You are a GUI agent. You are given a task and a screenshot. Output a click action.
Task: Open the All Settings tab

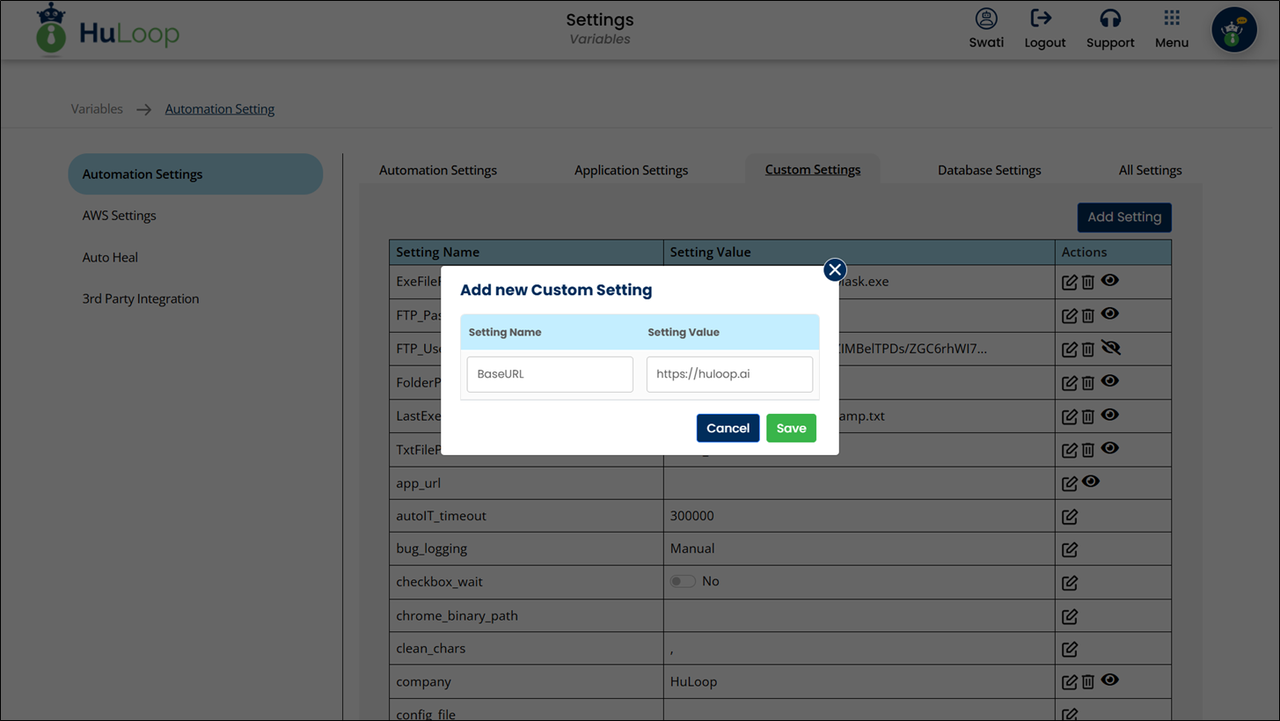click(1150, 170)
